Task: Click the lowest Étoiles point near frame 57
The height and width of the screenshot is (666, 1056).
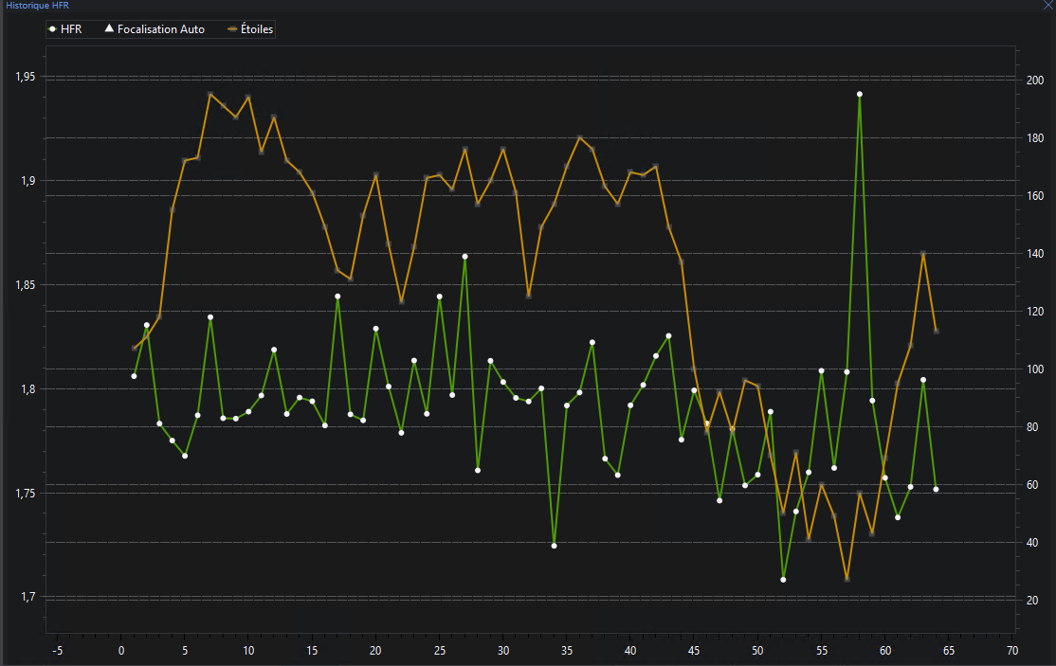Action: (847, 579)
